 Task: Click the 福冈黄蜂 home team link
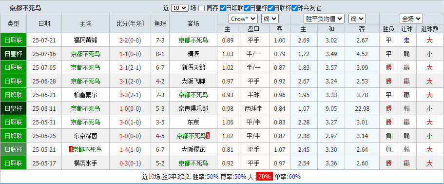pyautogui.click(x=85, y=40)
